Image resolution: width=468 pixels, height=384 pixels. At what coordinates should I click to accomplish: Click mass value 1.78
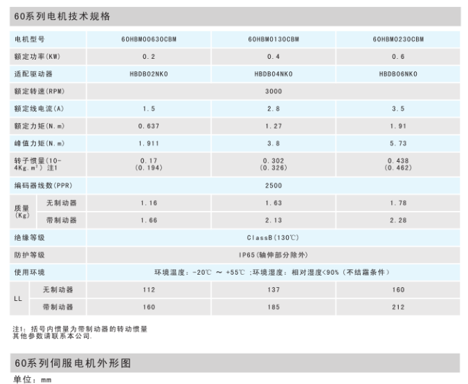pyautogui.click(x=398, y=203)
